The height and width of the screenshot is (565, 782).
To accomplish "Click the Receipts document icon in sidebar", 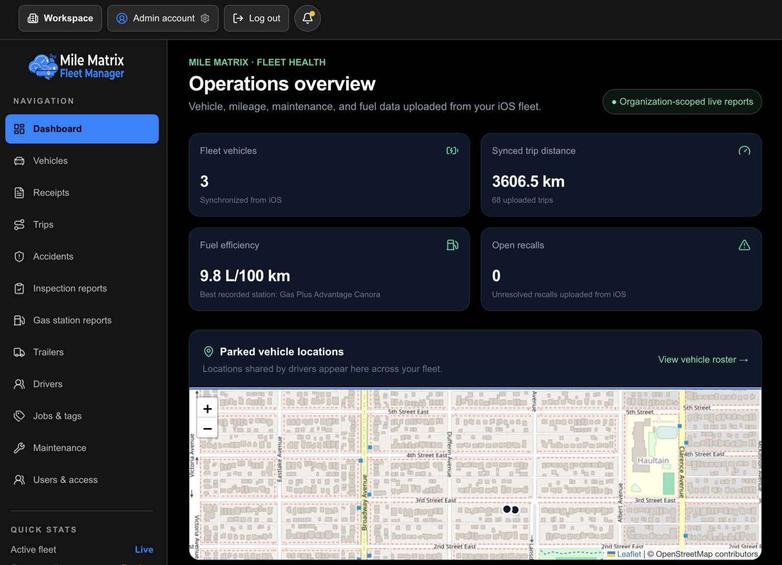I will [19, 193].
